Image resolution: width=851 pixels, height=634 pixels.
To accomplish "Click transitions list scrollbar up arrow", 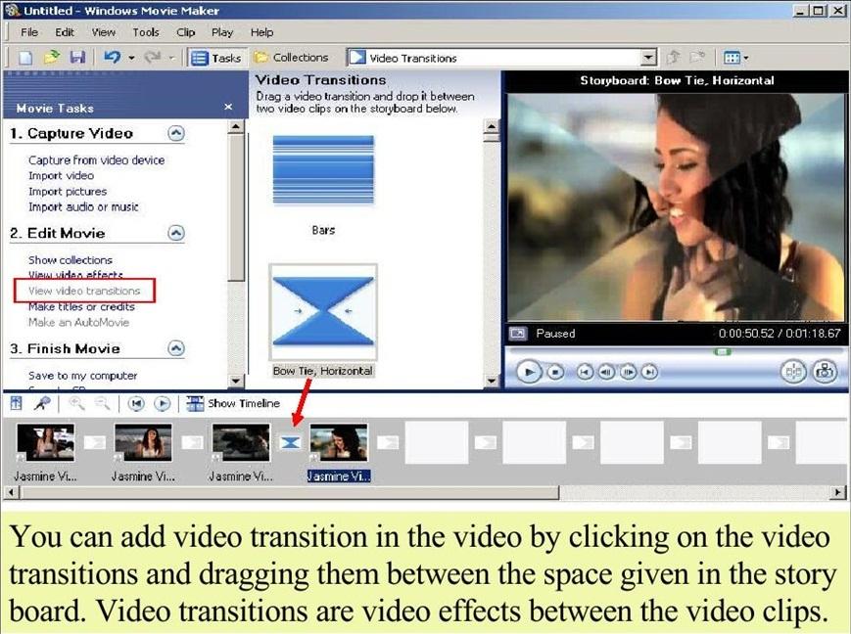I will [492, 127].
